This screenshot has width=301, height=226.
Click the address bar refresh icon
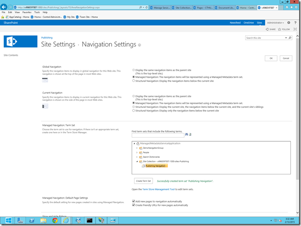point(147,7)
